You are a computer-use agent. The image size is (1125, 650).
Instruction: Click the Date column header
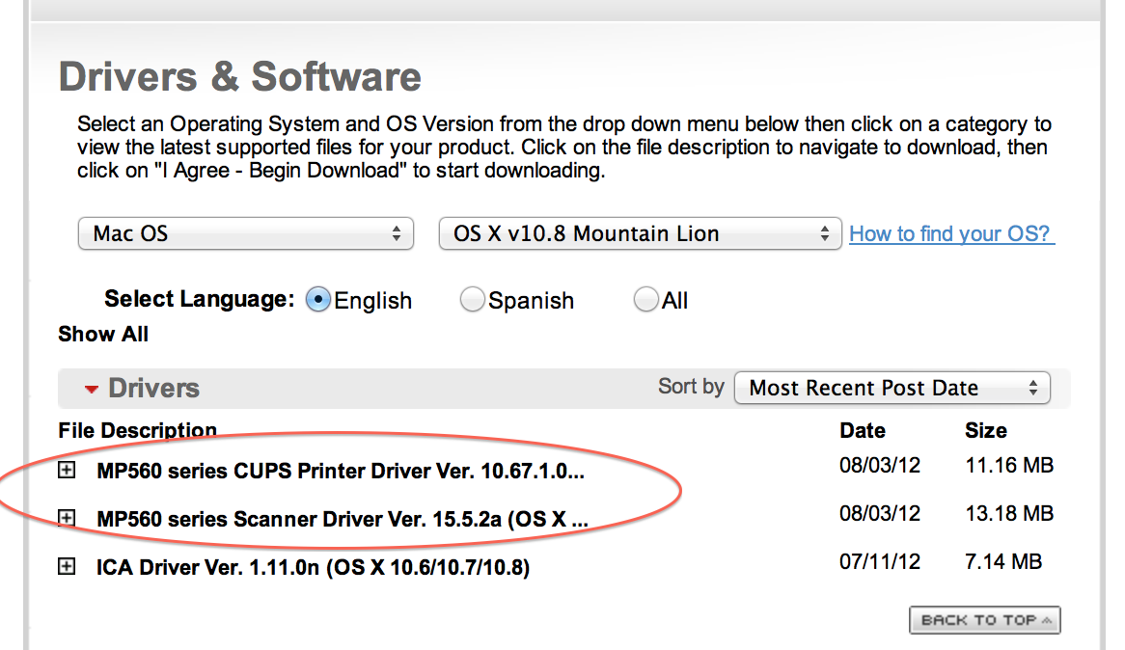pyautogui.click(x=862, y=431)
